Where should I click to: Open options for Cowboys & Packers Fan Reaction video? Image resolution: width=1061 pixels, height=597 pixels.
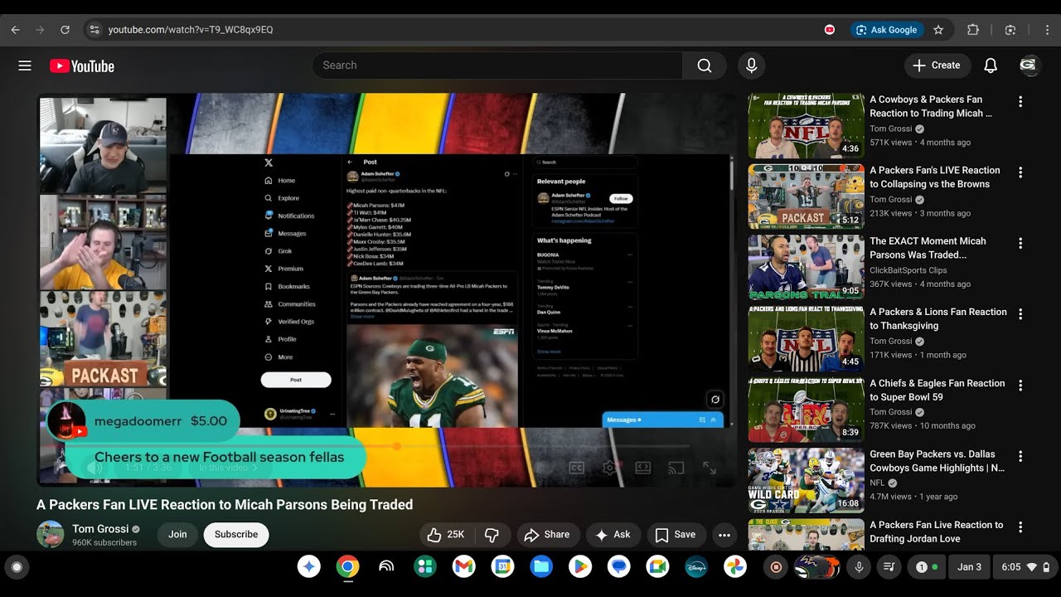click(1020, 101)
